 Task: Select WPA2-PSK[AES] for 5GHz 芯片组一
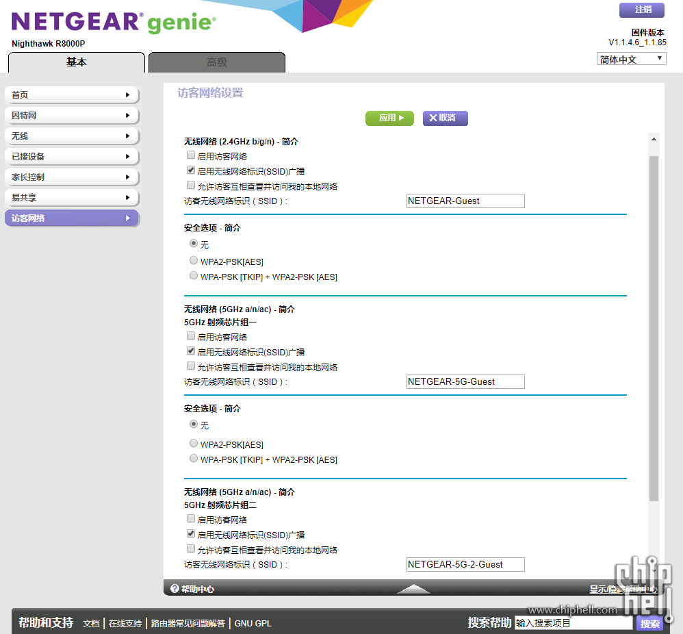[194, 443]
